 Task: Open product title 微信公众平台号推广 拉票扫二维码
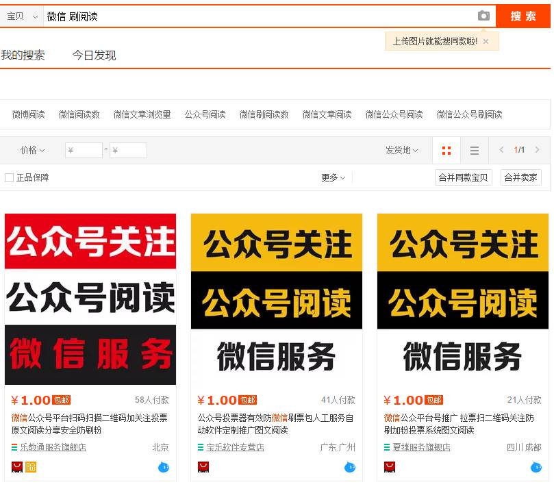(459, 425)
